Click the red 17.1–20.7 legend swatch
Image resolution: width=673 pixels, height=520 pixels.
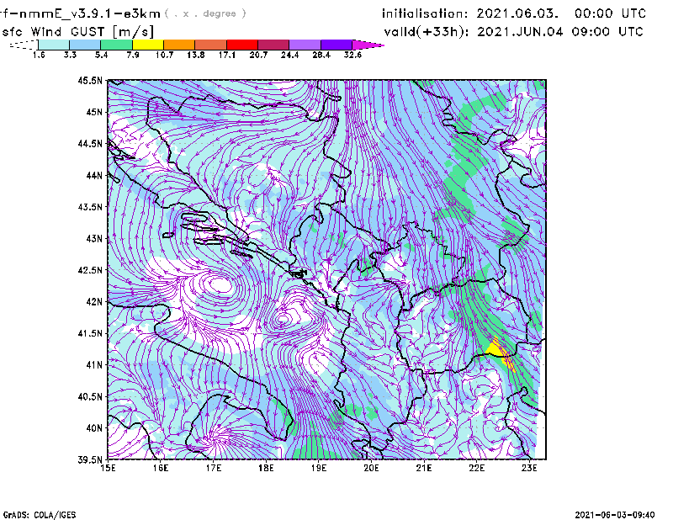[242, 45]
